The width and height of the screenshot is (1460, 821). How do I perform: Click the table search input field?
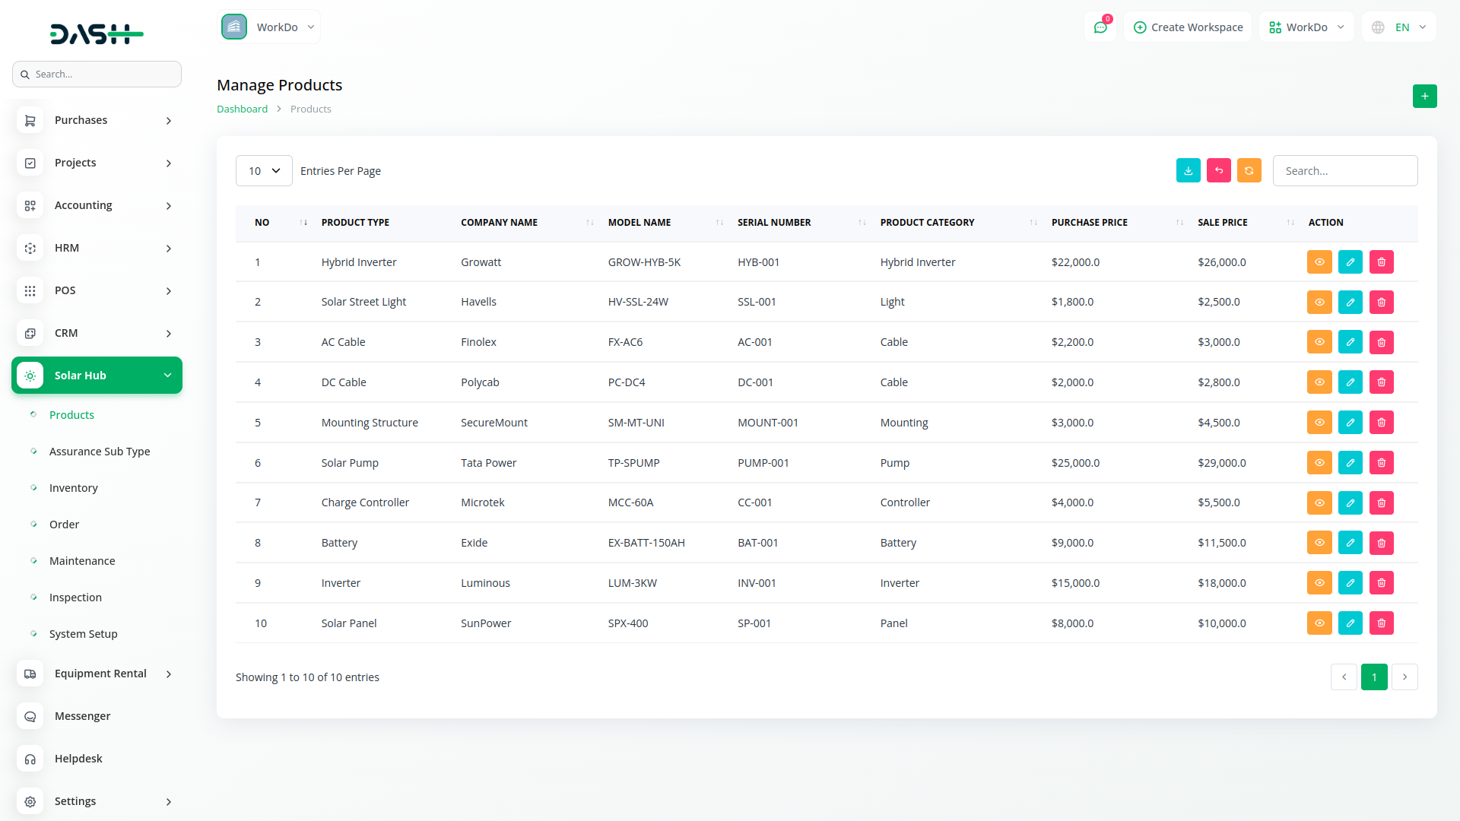point(1344,171)
